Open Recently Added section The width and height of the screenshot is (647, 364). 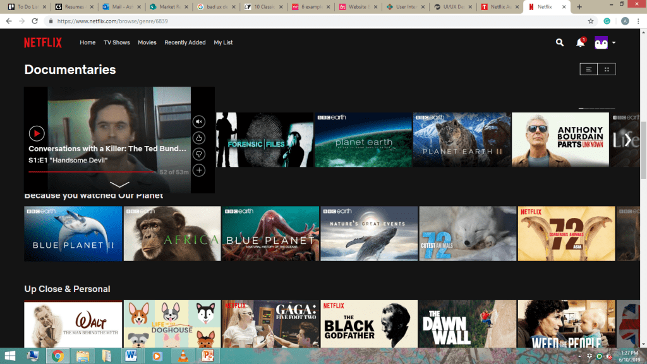pos(185,42)
